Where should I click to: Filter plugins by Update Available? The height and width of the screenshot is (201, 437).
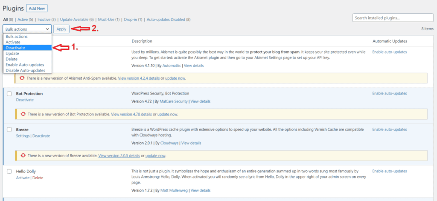coord(77,20)
